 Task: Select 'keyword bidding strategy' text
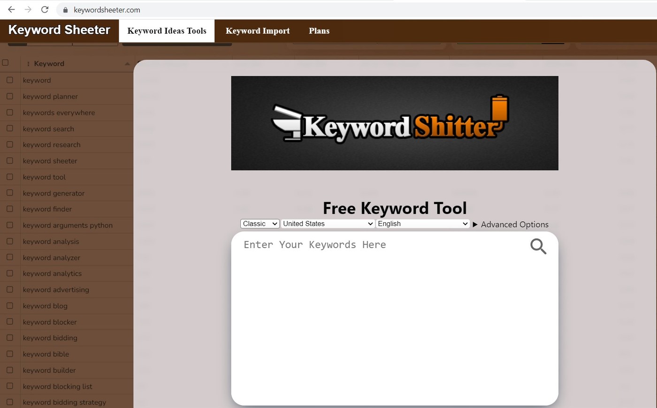64,402
